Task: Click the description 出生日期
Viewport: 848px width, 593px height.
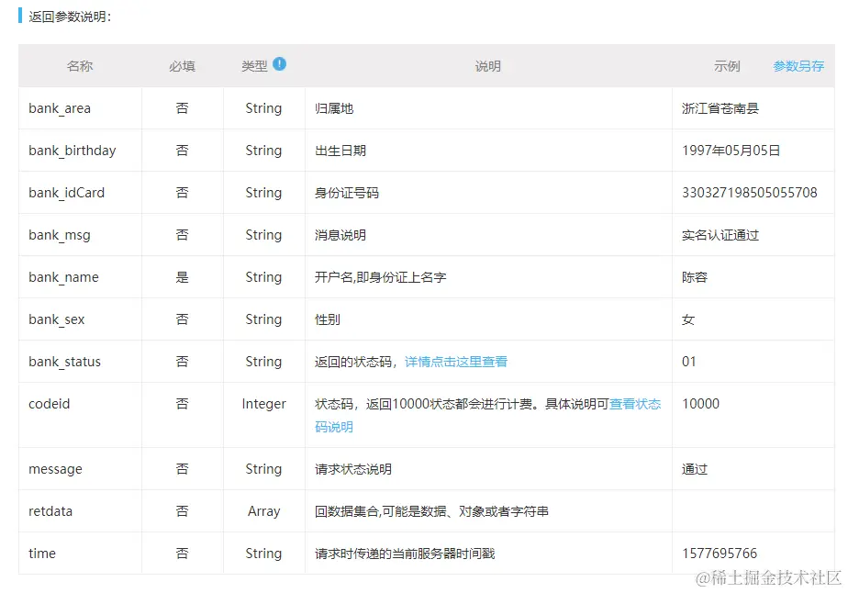Action: (340, 151)
